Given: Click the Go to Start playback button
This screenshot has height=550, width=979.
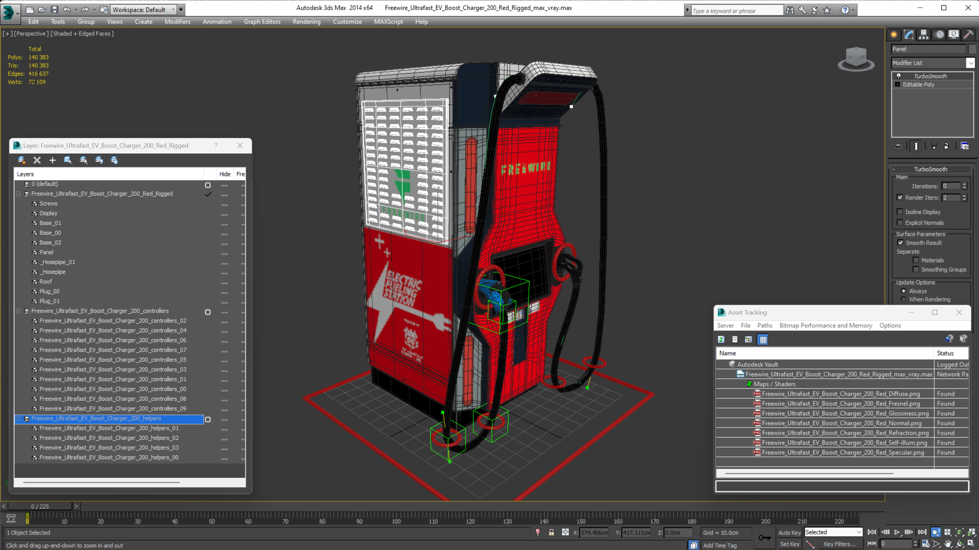Looking at the screenshot, I should [x=872, y=532].
